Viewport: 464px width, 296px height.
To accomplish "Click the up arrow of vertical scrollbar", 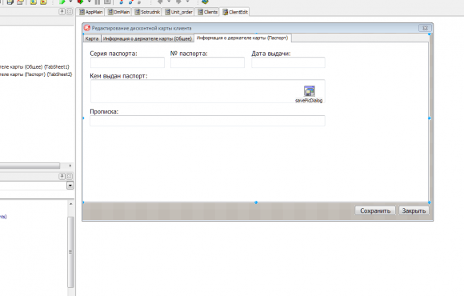I will tap(70, 204).
